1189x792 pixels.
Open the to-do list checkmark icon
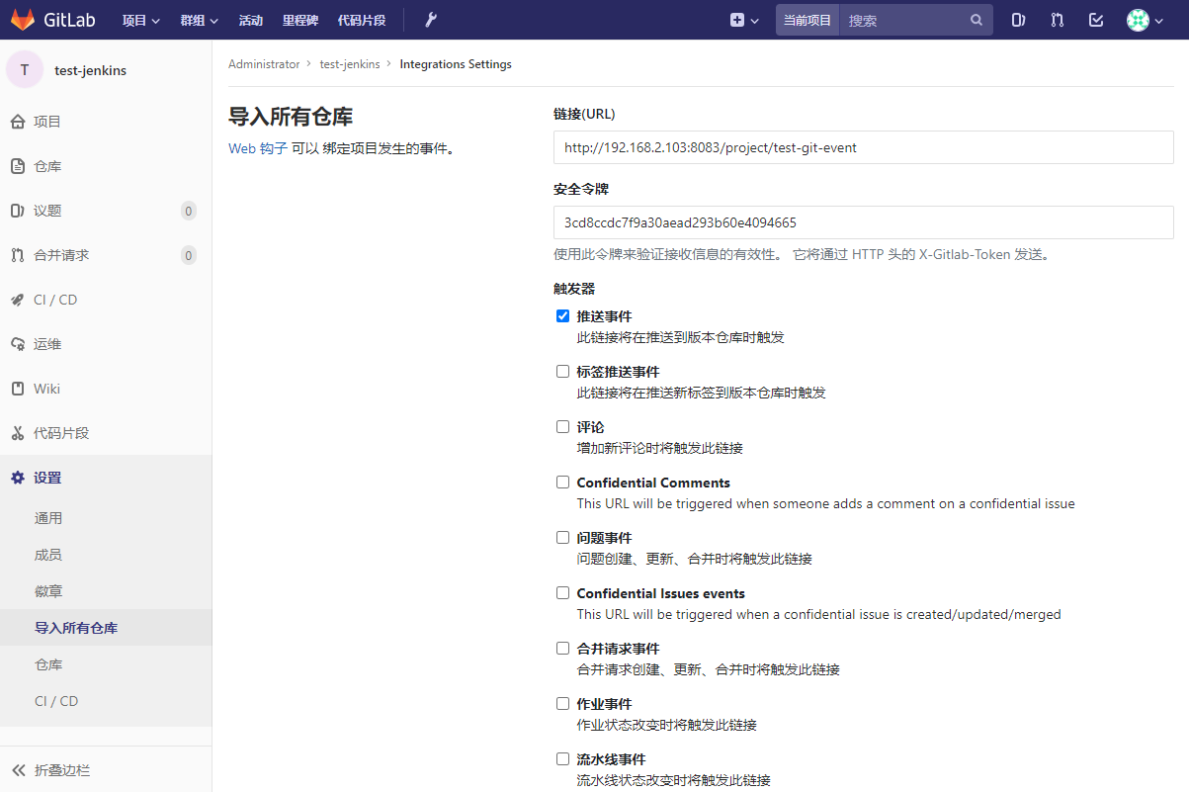tap(1095, 20)
